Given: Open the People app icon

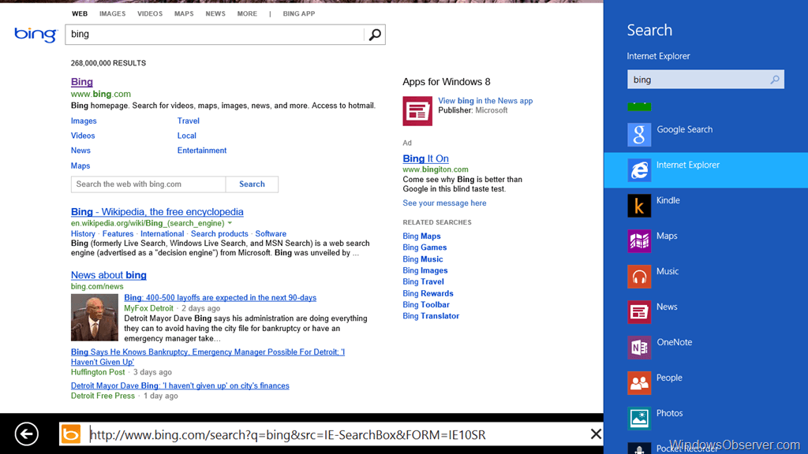Looking at the screenshot, I should 639,383.
